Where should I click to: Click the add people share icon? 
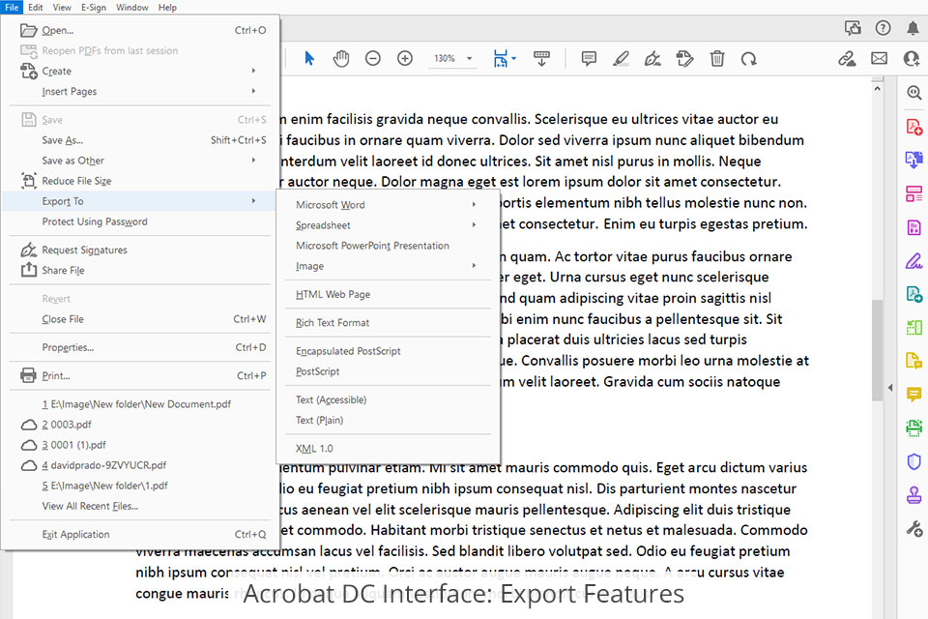point(912,58)
